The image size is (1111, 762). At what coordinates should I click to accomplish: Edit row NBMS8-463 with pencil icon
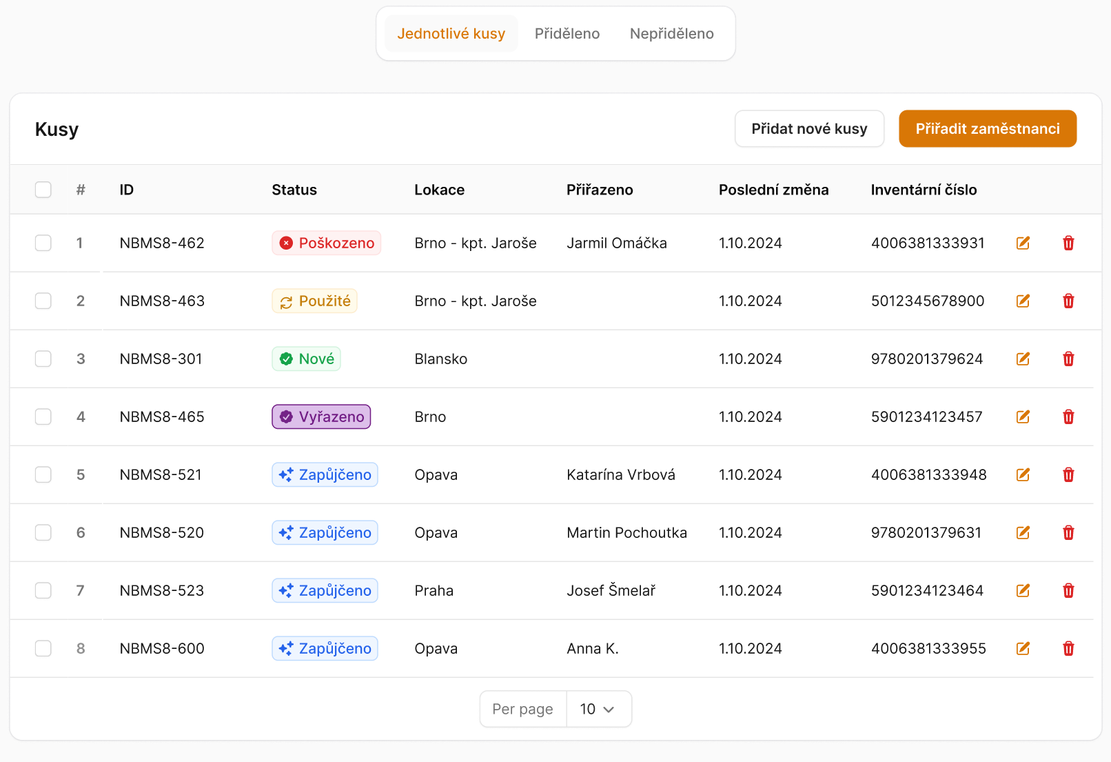coord(1023,301)
